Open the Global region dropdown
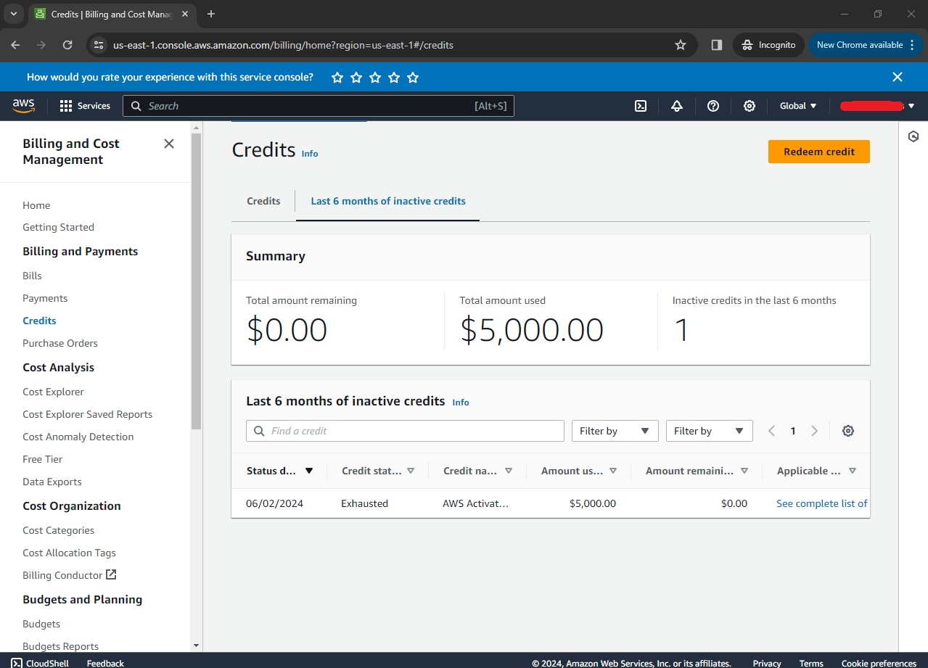This screenshot has width=928, height=668. pos(798,106)
